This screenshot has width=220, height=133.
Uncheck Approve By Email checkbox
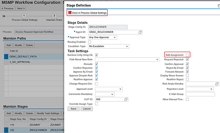coord(97,71)
